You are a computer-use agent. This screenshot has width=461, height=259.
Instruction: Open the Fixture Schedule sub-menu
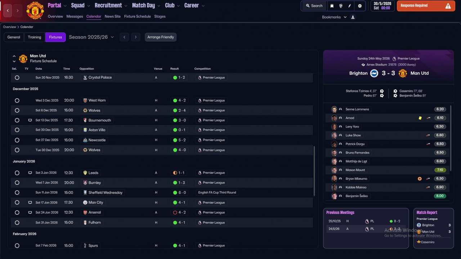point(138,17)
